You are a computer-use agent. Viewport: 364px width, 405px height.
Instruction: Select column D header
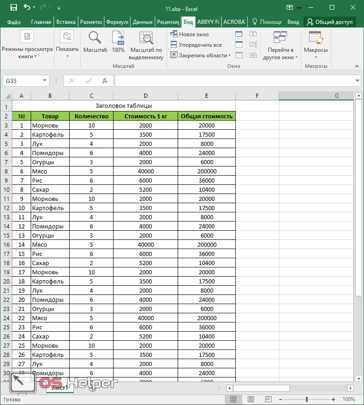(146, 96)
